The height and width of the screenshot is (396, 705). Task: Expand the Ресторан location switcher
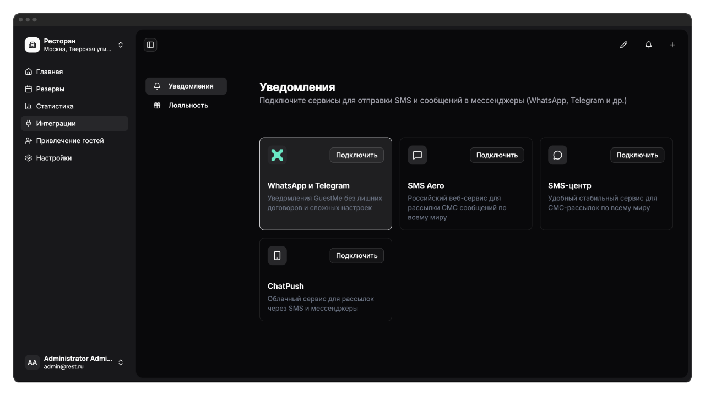click(121, 45)
